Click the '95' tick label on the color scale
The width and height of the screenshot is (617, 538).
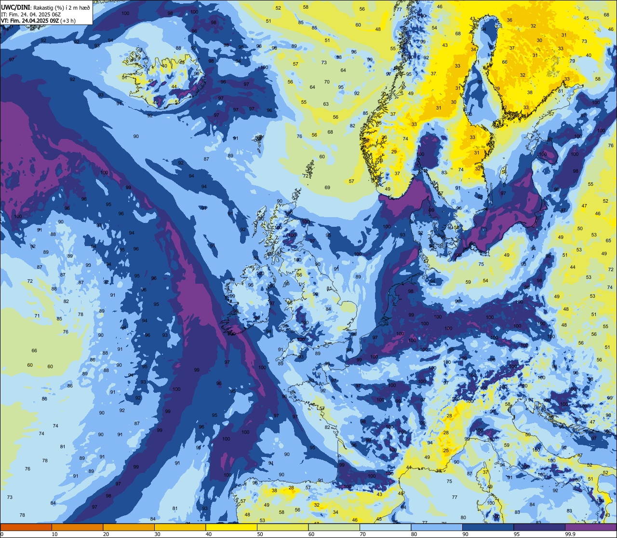click(x=517, y=534)
